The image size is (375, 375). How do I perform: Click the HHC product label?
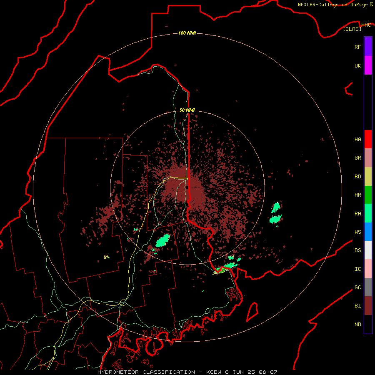pos(366,25)
